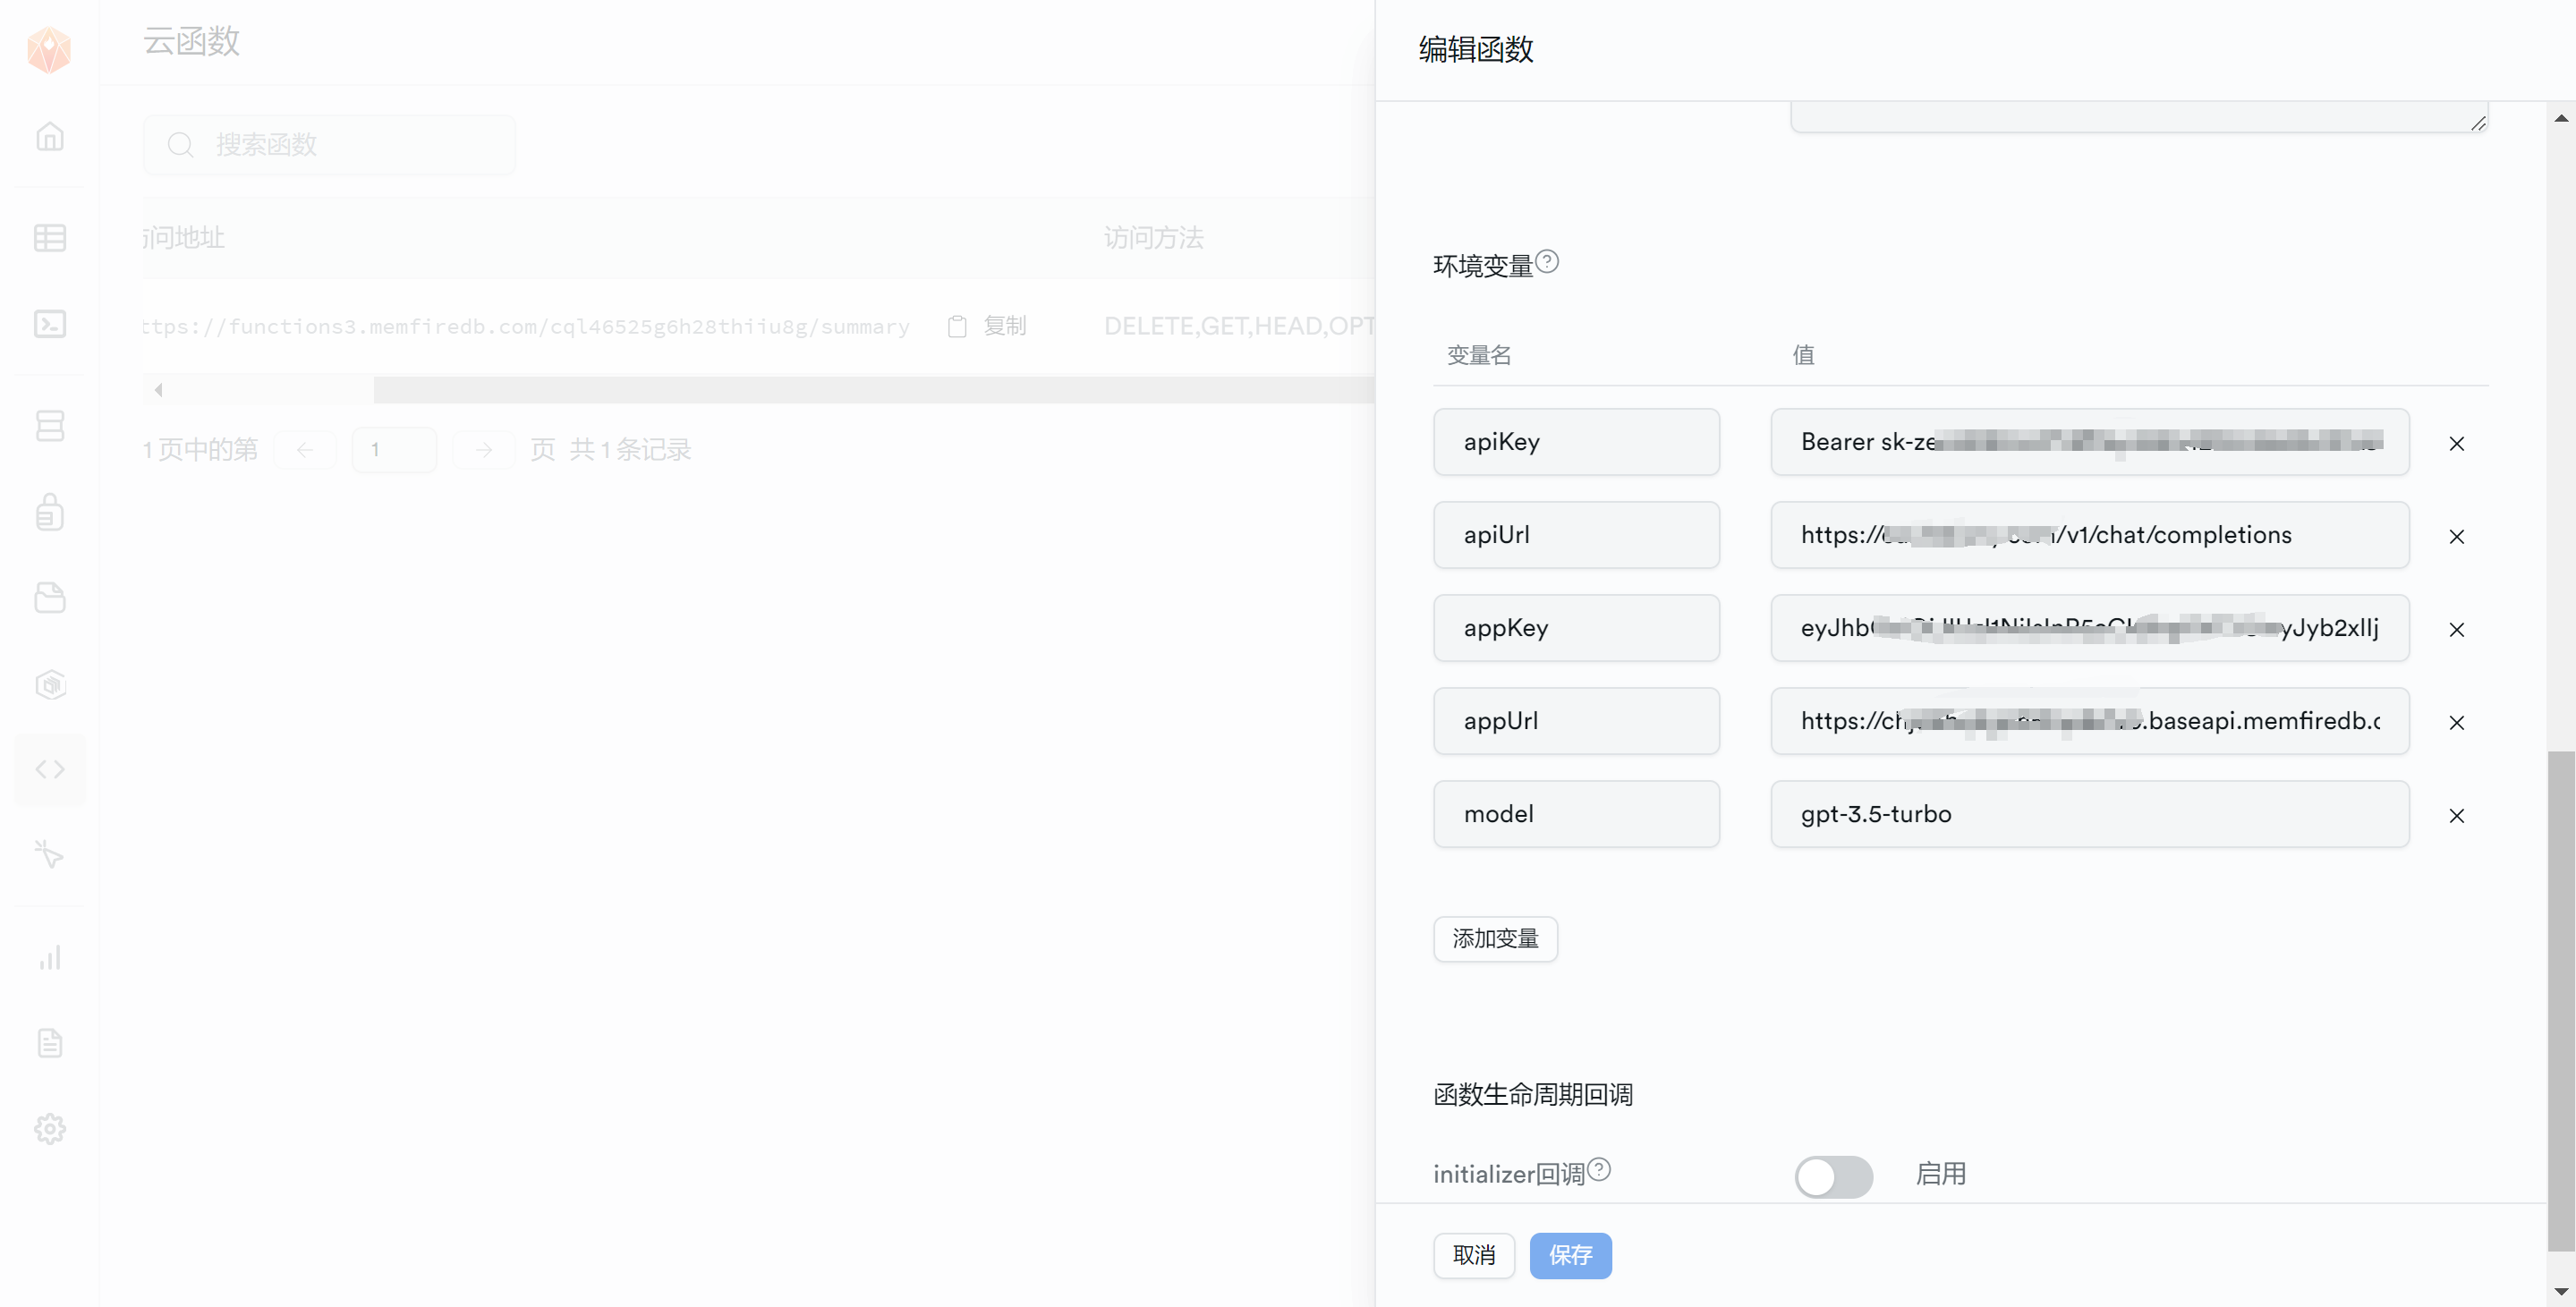Screen dimensions: 2576x1307
Task: Open the SQL terminal sidebar icon
Action: click(49, 324)
